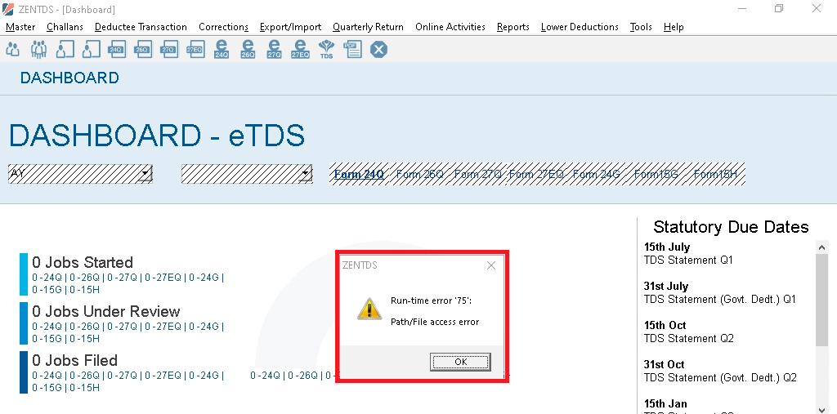This screenshot has height=414, width=837.
Task: Click the 'Path/File access error' message text
Action: [x=435, y=322]
